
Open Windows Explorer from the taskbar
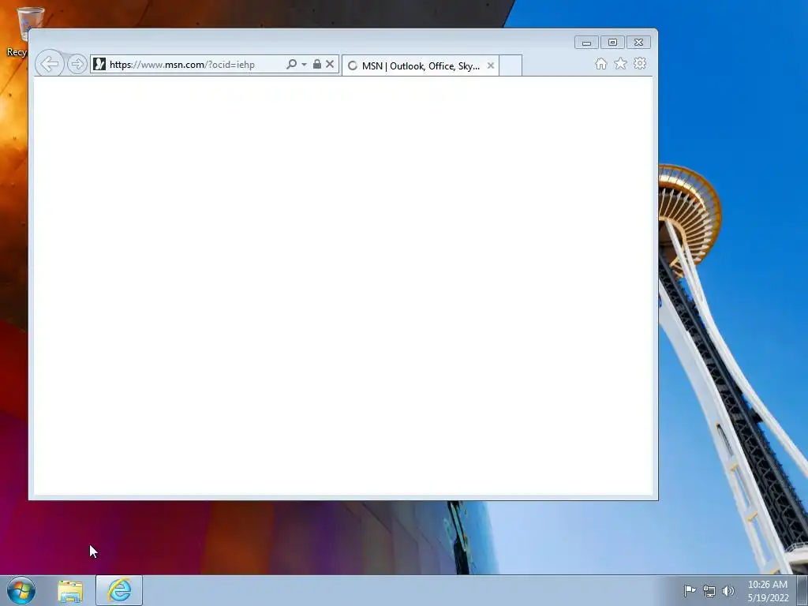pyautogui.click(x=70, y=591)
